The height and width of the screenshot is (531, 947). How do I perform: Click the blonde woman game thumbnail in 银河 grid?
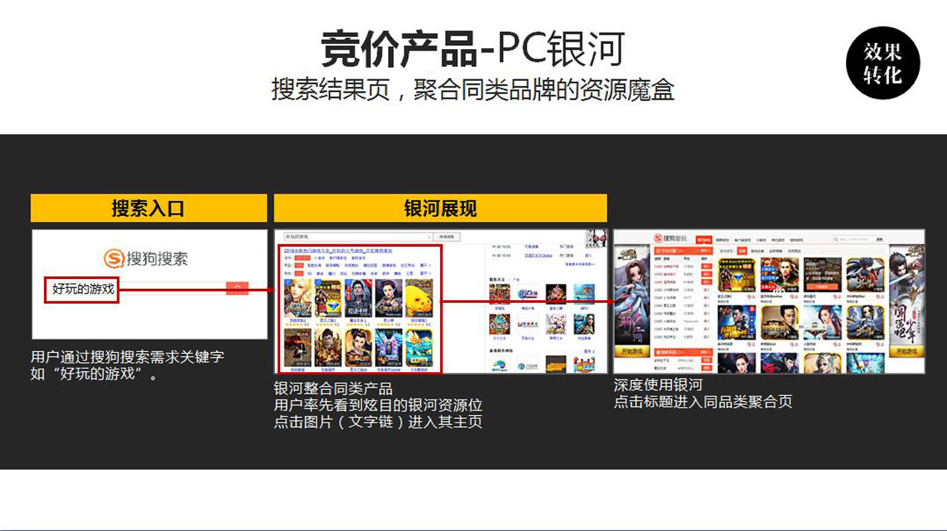pyautogui.click(x=298, y=299)
